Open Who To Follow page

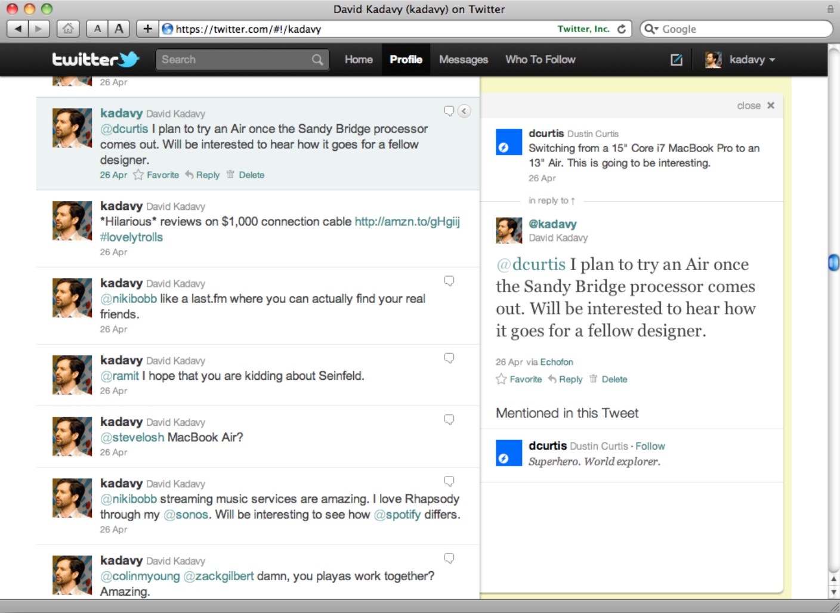540,60
